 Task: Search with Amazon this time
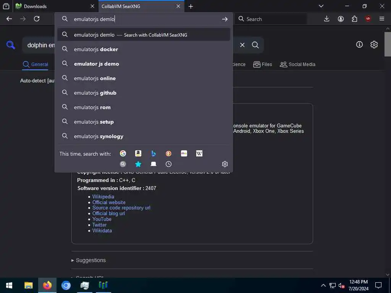click(x=138, y=153)
